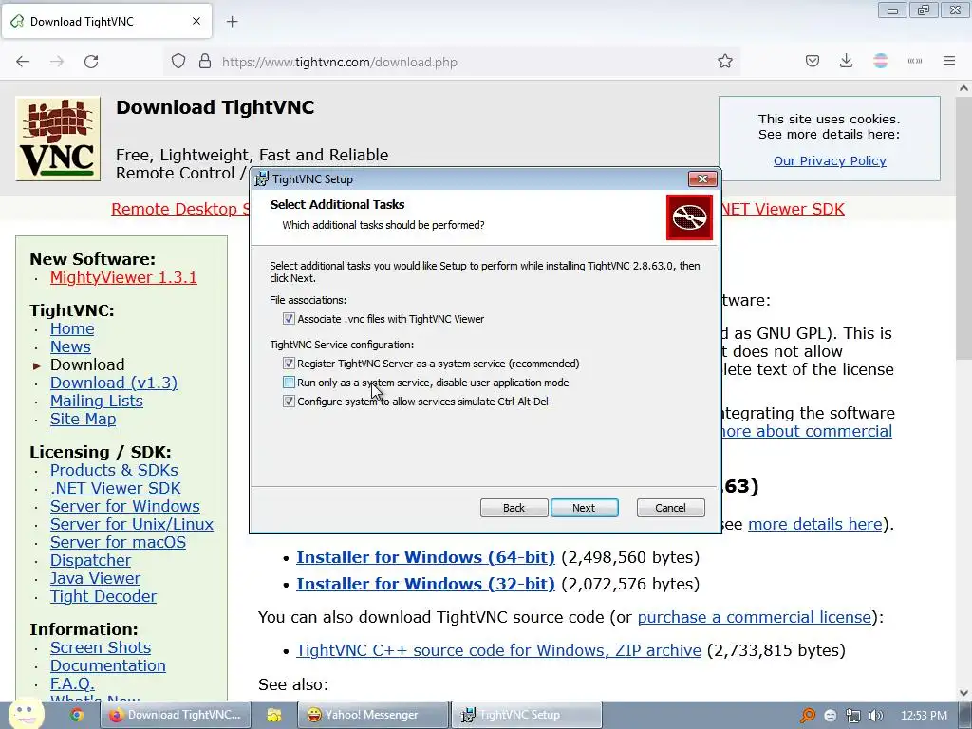Select the Download TightVNC taskbar button
The height and width of the screenshot is (729, 972).
tap(176, 715)
